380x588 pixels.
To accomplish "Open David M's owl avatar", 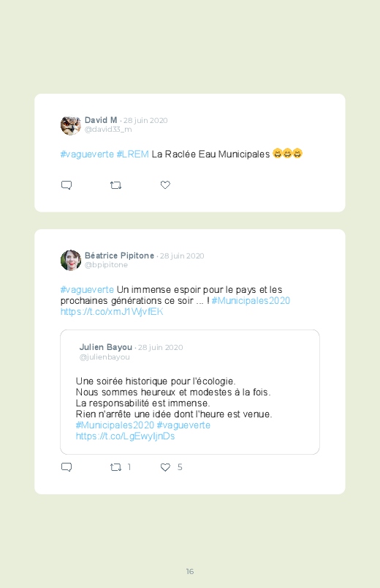I will pos(71,125).
